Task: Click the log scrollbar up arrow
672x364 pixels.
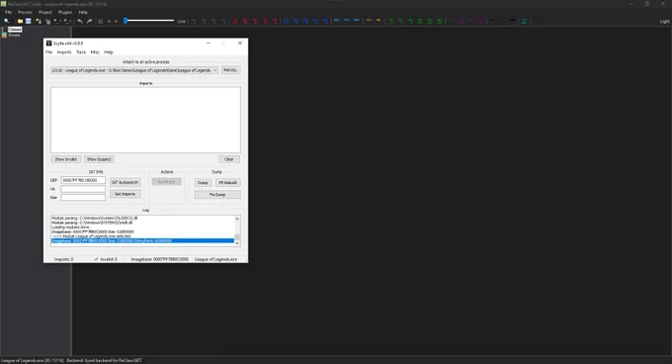Action: [x=237, y=219]
